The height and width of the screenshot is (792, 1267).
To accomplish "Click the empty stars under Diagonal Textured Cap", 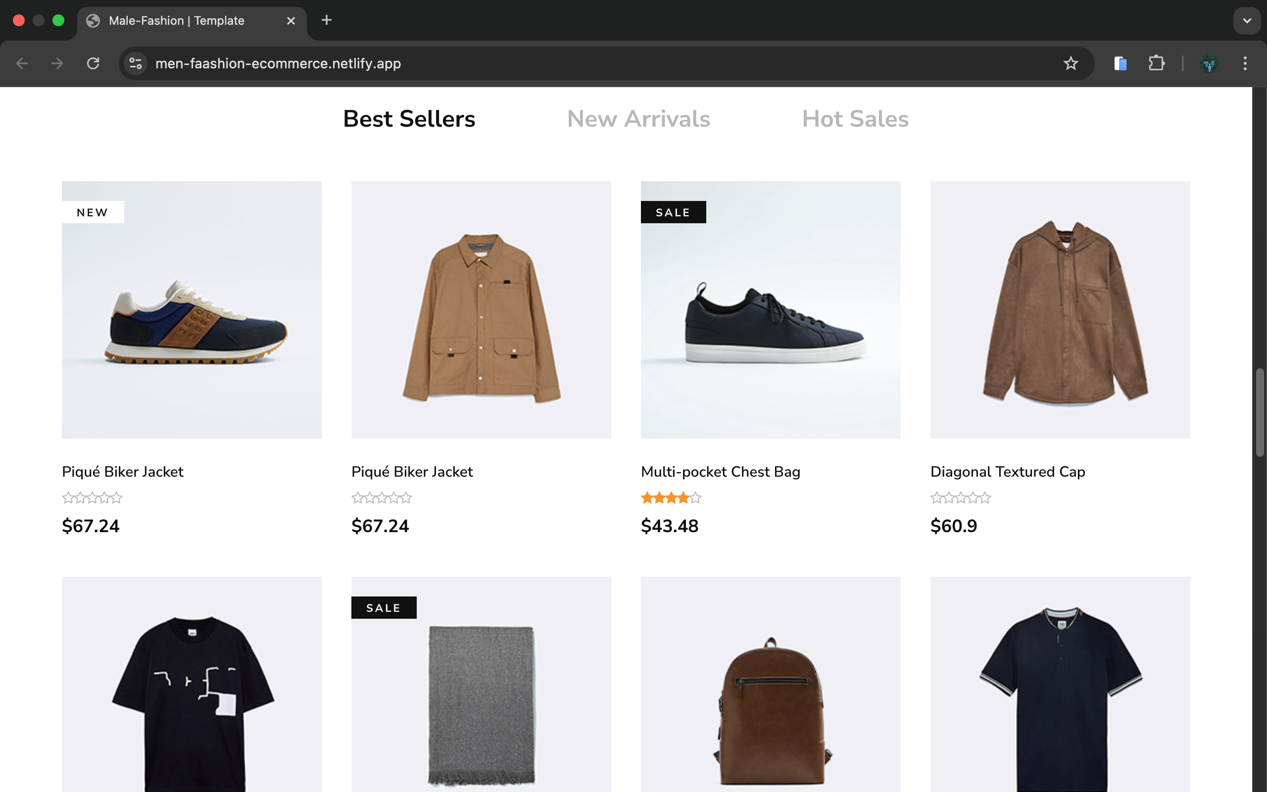I will coord(961,497).
